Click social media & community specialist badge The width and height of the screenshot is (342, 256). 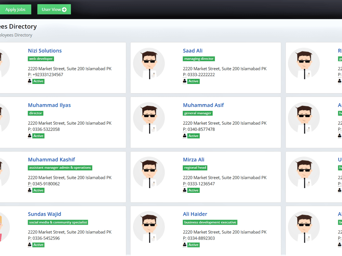coord(58,222)
